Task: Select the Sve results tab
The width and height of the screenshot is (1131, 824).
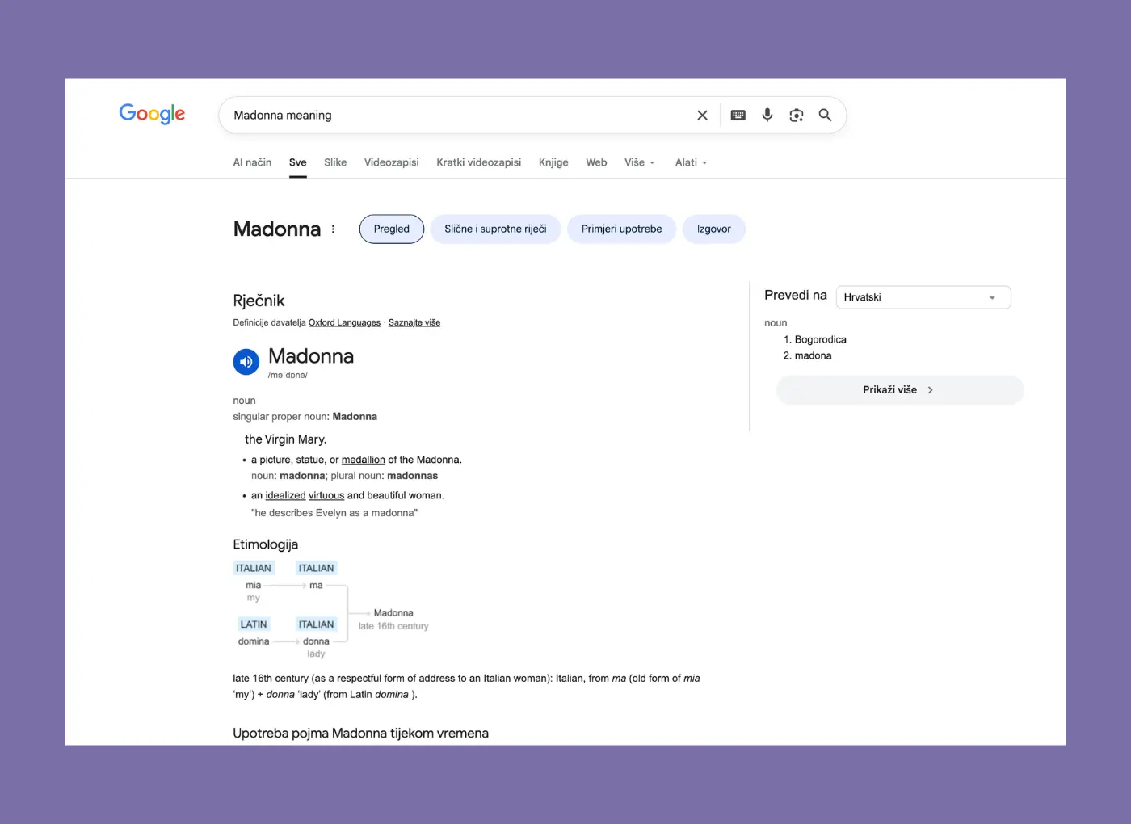Action: click(298, 162)
